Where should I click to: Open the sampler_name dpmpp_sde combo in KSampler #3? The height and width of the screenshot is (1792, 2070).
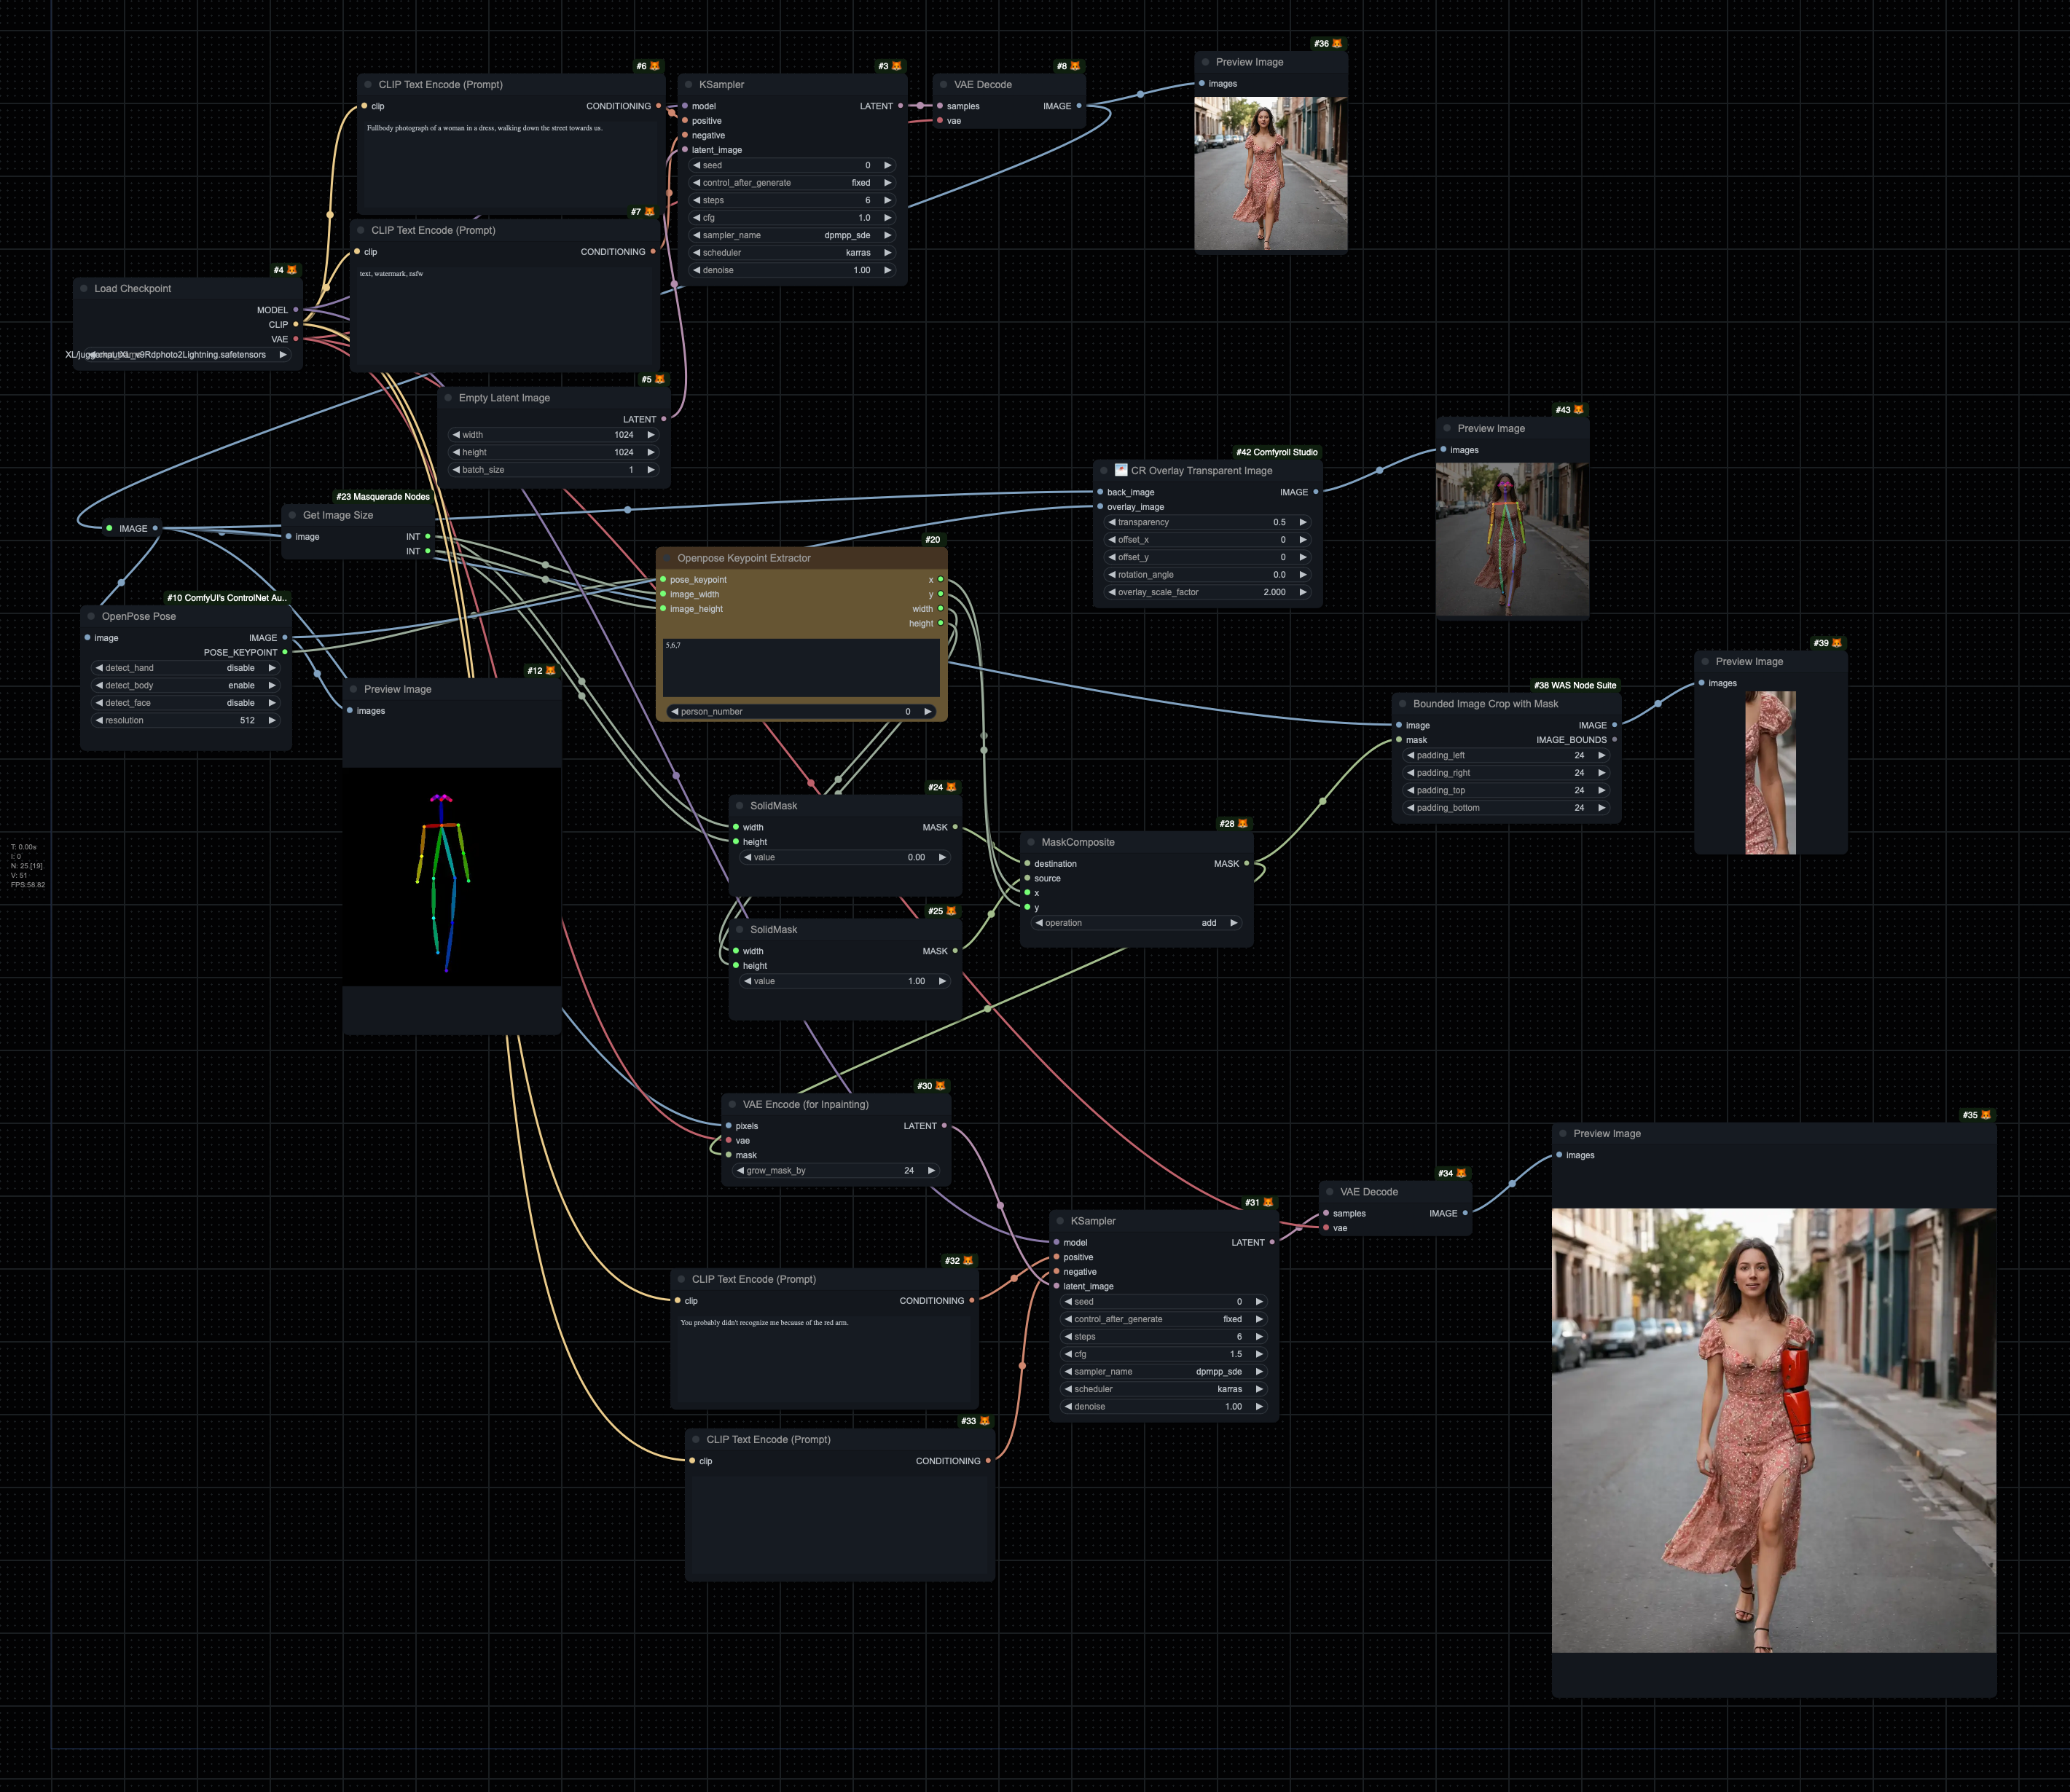(x=792, y=235)
